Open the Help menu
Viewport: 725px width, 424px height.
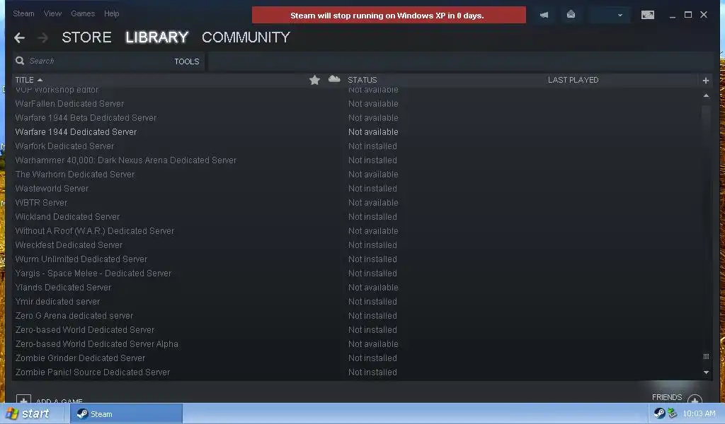pyautogui.click(x=111, y=13)
